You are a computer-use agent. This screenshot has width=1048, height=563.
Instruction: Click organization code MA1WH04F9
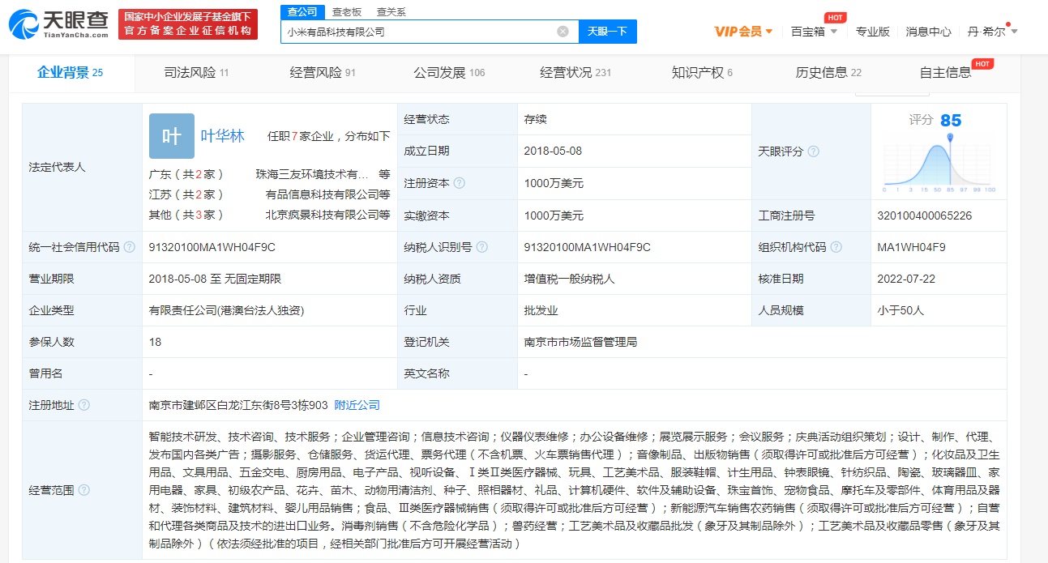click(x=911, y=247)
